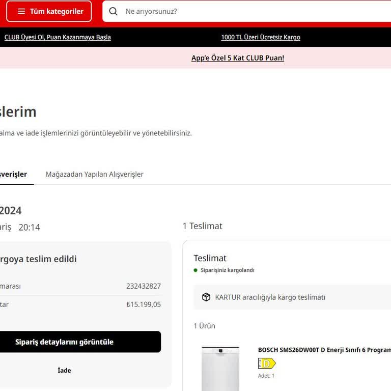Open the Tüm kategoriler menu
This screenshot has height=391, width=391.
[49, 11]
